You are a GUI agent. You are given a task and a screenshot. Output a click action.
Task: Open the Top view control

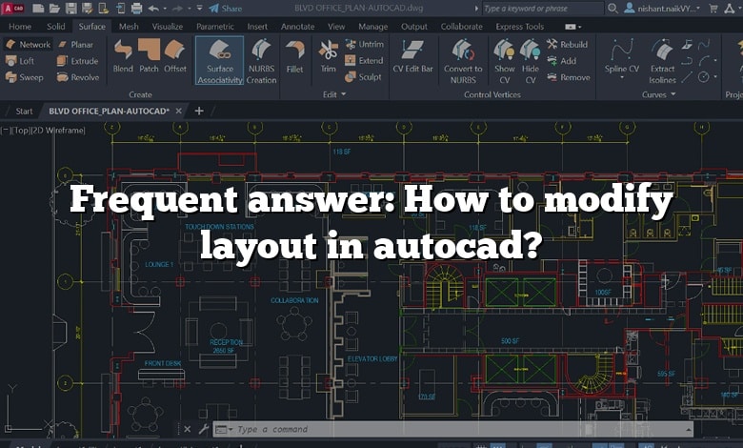pyautogui.click(x=21, y=130)
